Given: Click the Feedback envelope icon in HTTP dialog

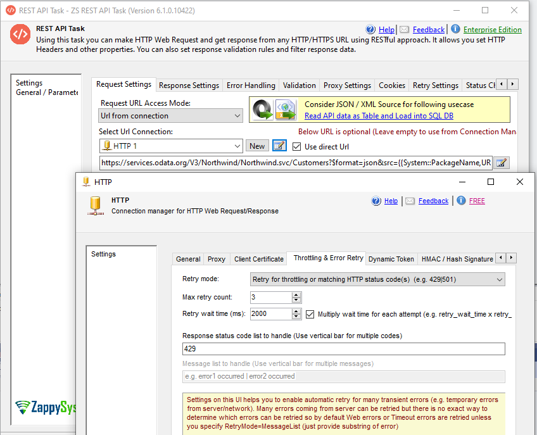Looking at the screenshot, I should point(410,201).
